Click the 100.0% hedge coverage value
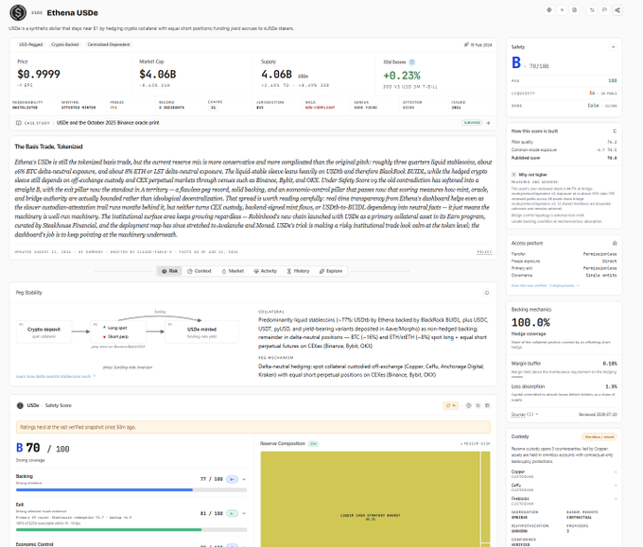 (x=530, y=322)
